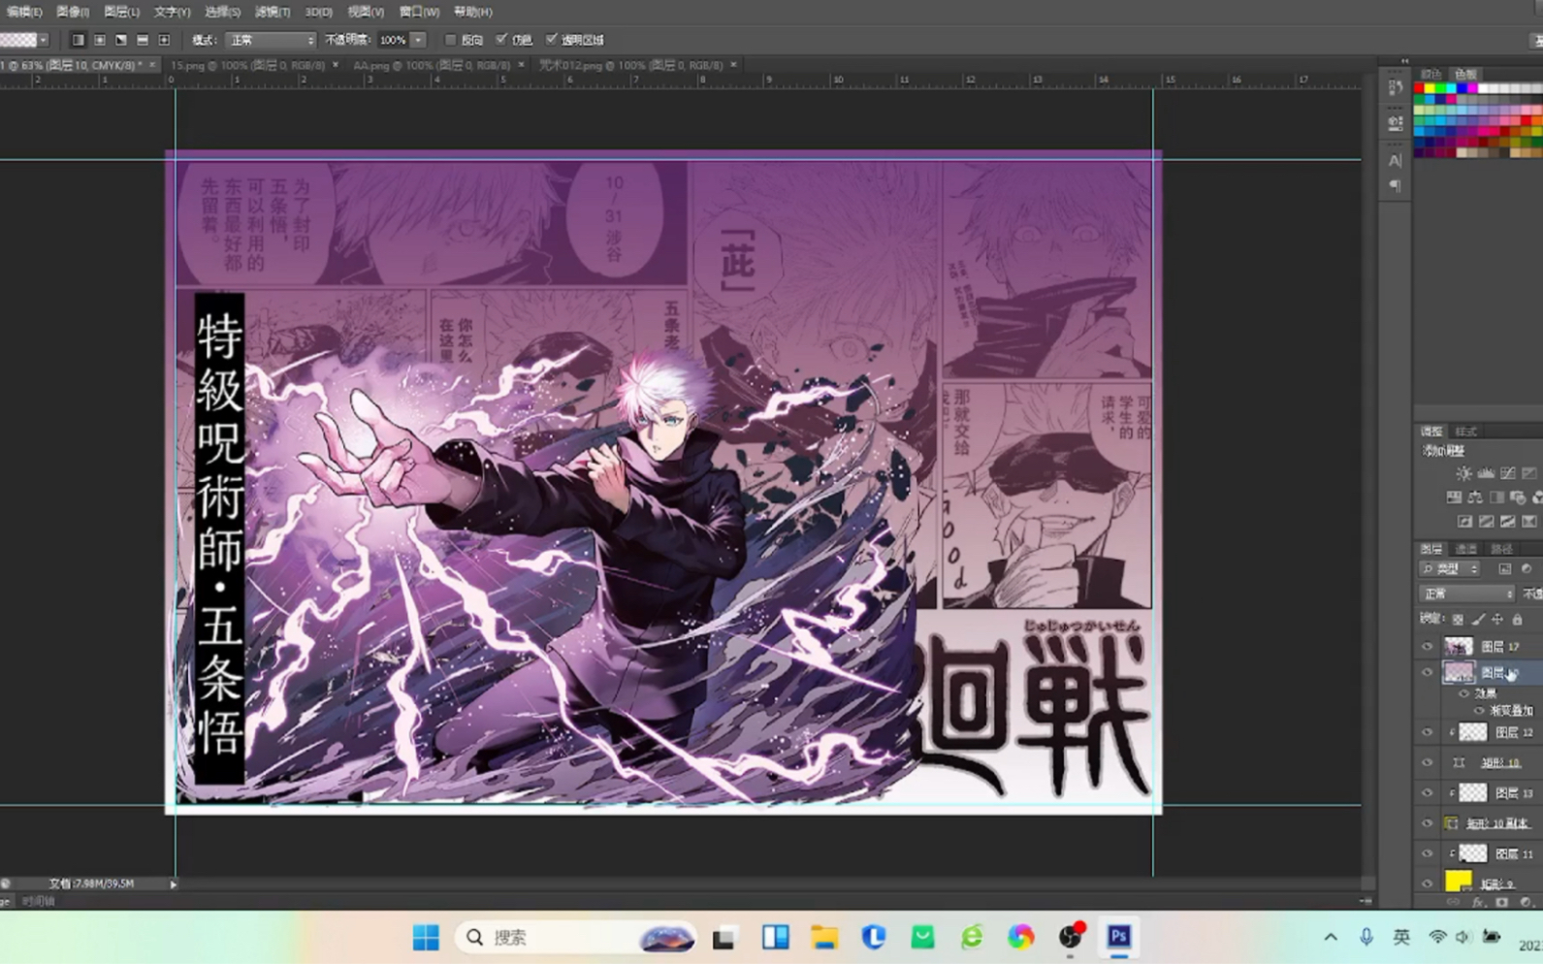Select the angle gradient type icon
This screenshot has height=964, width=1543.
(x=121, y=40)
